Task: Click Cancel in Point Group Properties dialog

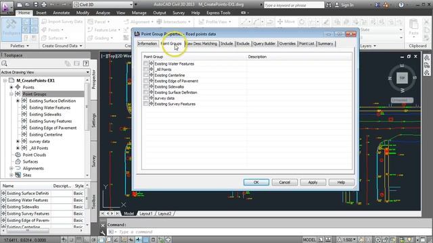Action: point(284,182)
